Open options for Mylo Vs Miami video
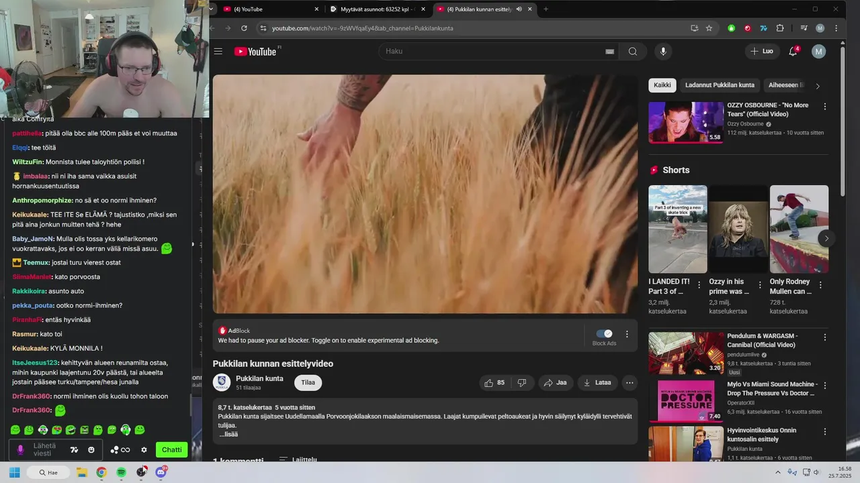 click(x=825, y=385)
